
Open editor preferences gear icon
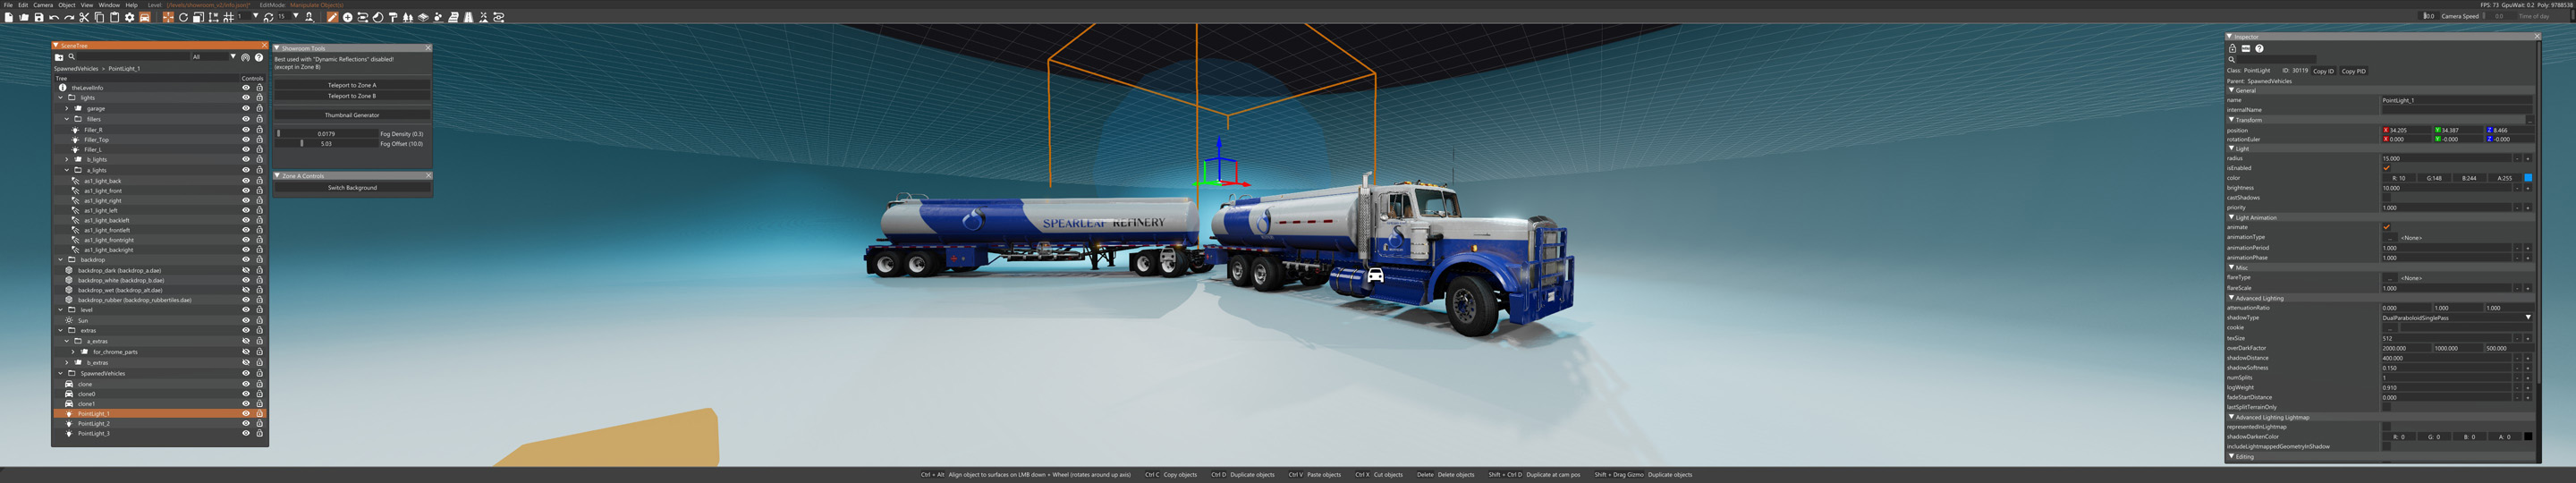130,17
